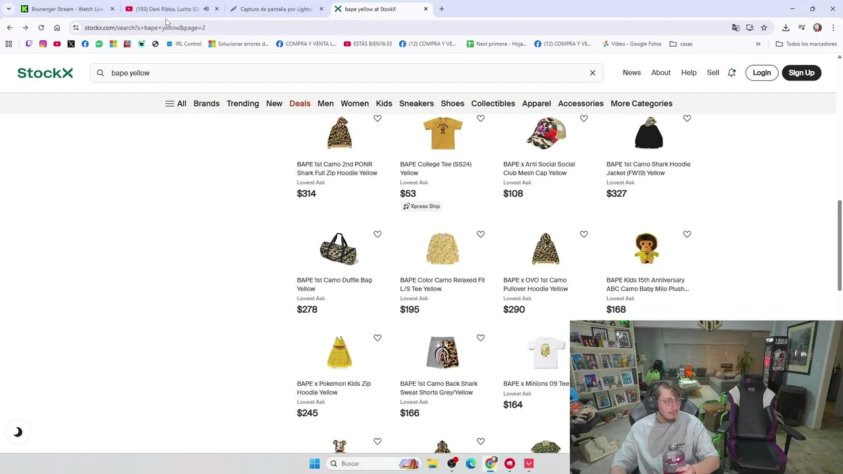Open the IRL Control bookmark

tap(184, 44)
